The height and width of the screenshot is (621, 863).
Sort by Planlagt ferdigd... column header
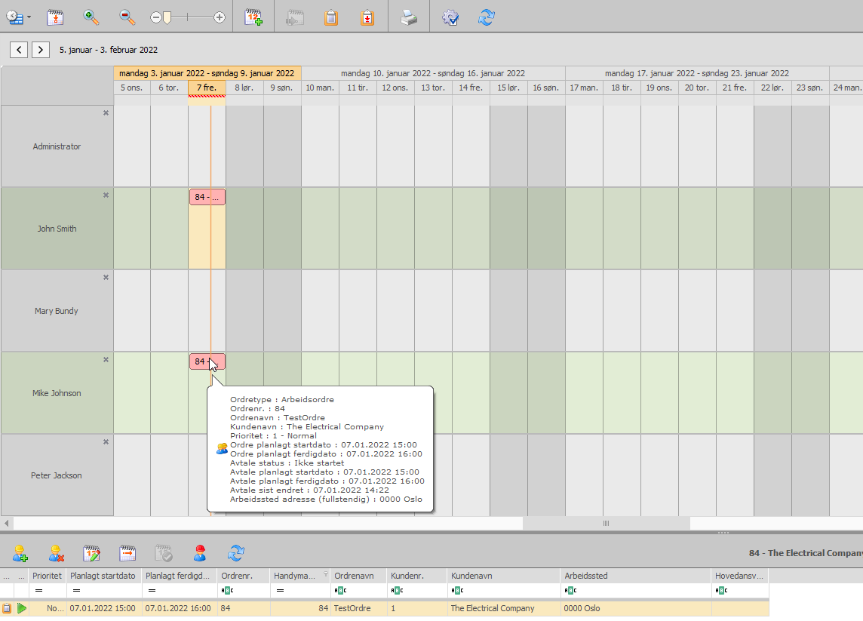click(180, 576)
